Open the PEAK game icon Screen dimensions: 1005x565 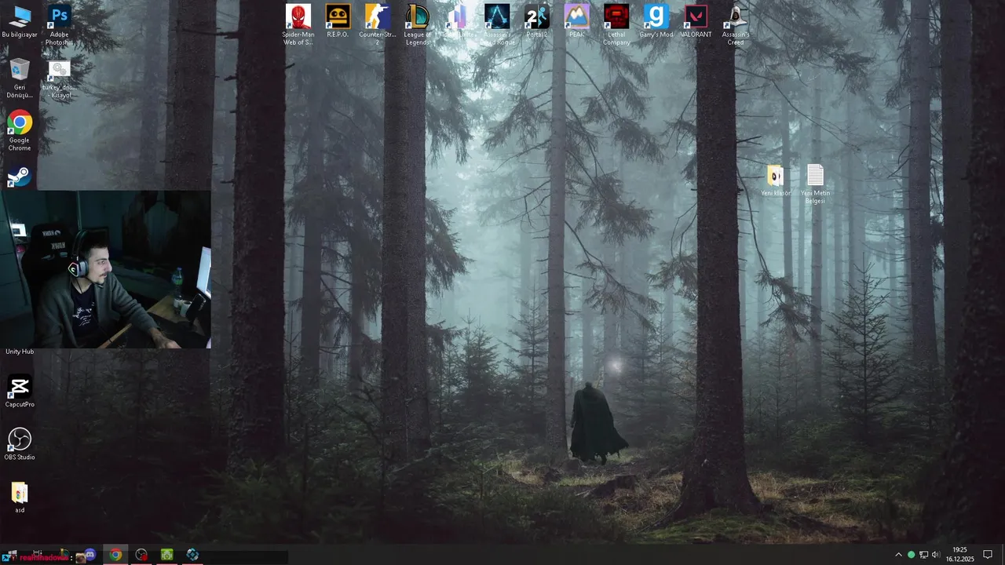(576, 21)
